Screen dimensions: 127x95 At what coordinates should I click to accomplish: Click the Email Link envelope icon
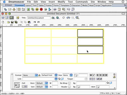(10, 9)
